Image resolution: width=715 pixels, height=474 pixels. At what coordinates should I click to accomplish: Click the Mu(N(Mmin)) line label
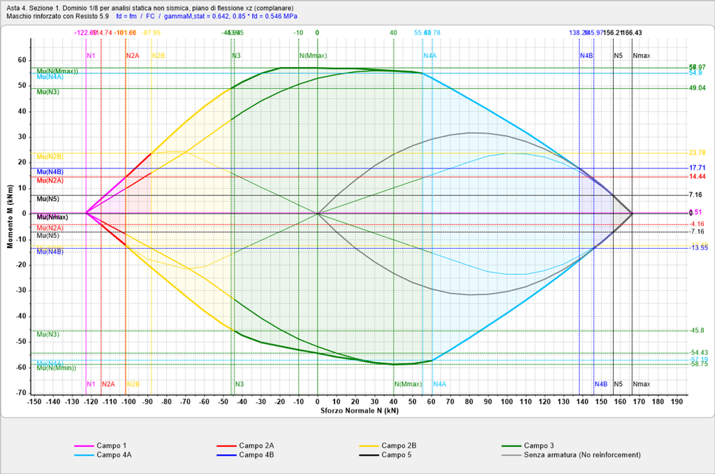[x=57, y=368]
